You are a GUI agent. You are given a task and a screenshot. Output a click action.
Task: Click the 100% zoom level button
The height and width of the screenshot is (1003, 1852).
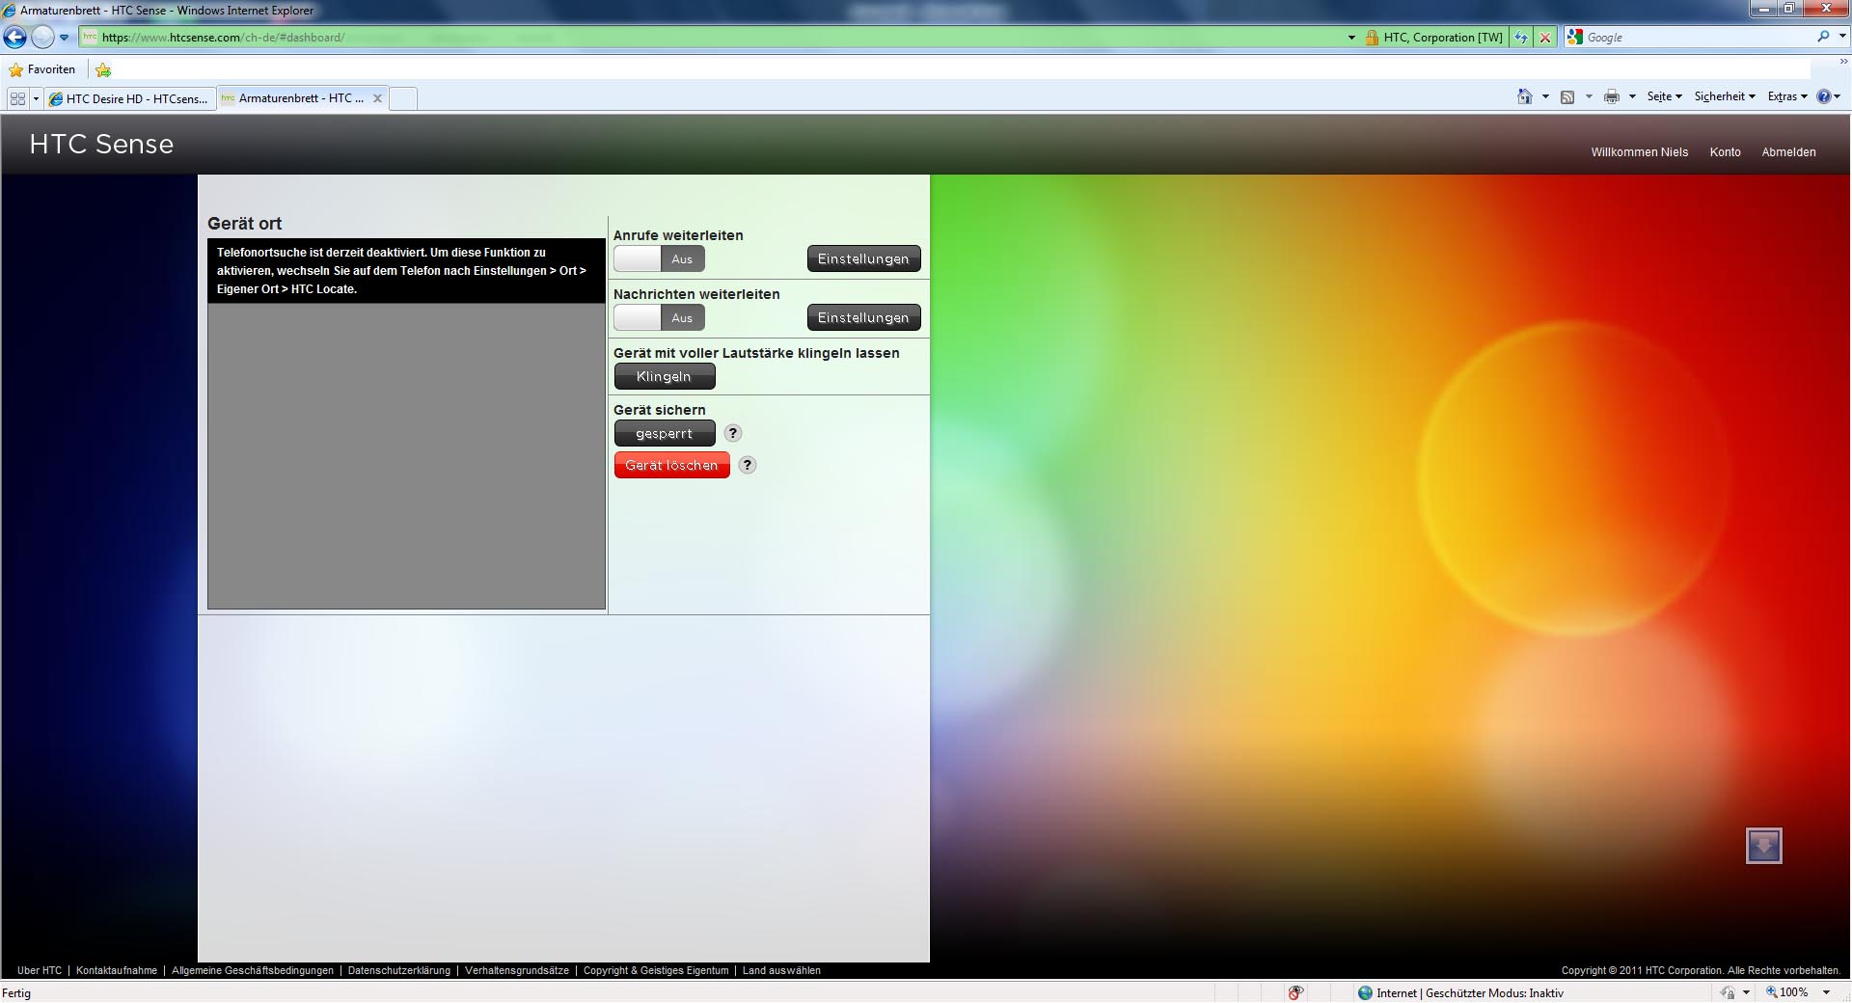[1787, 992]
